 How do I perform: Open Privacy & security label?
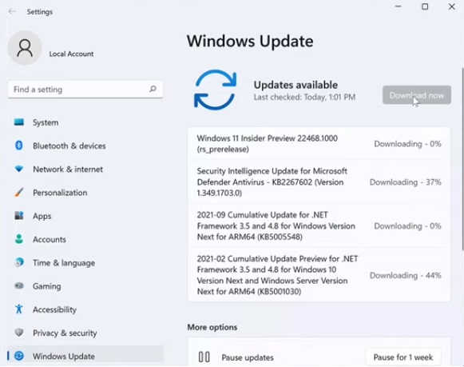tap(65, 333)
